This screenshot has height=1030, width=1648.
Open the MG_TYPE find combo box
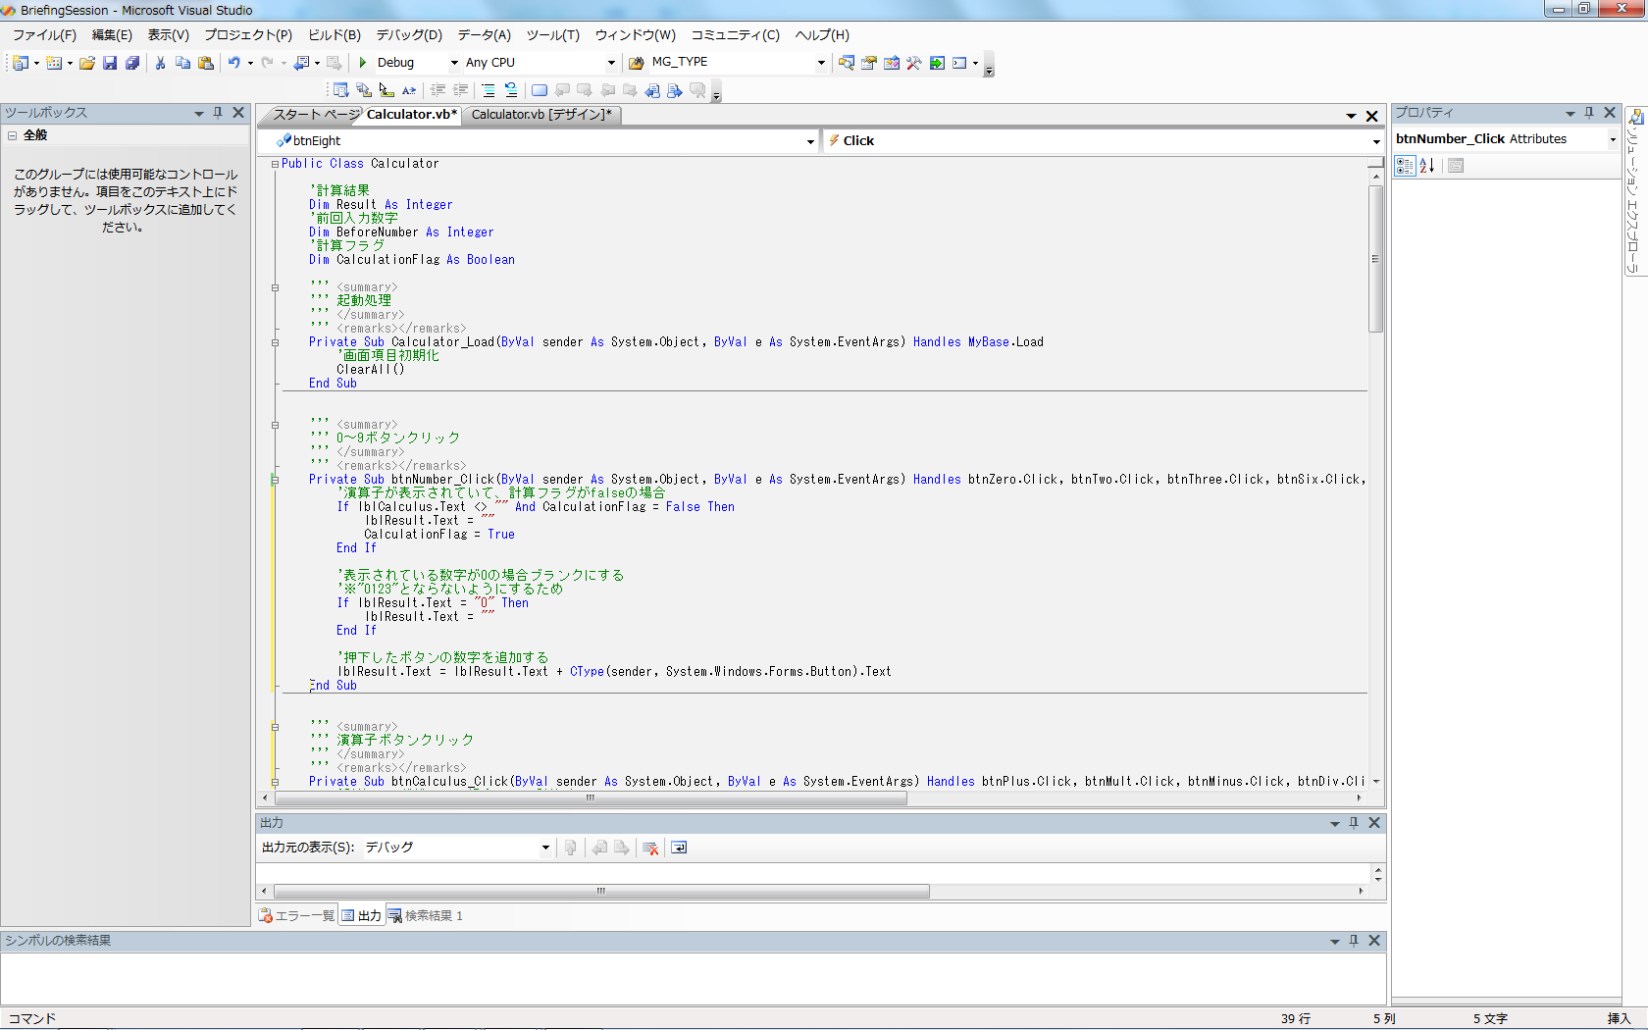point(821,63)
